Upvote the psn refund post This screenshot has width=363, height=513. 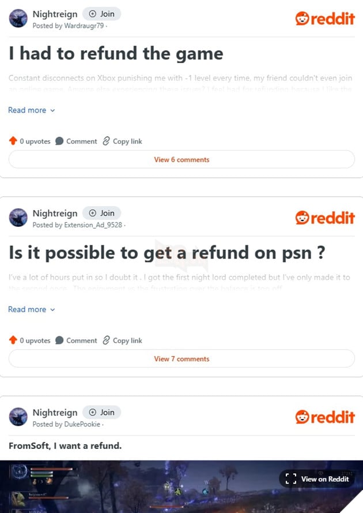[x=13, y=340]
